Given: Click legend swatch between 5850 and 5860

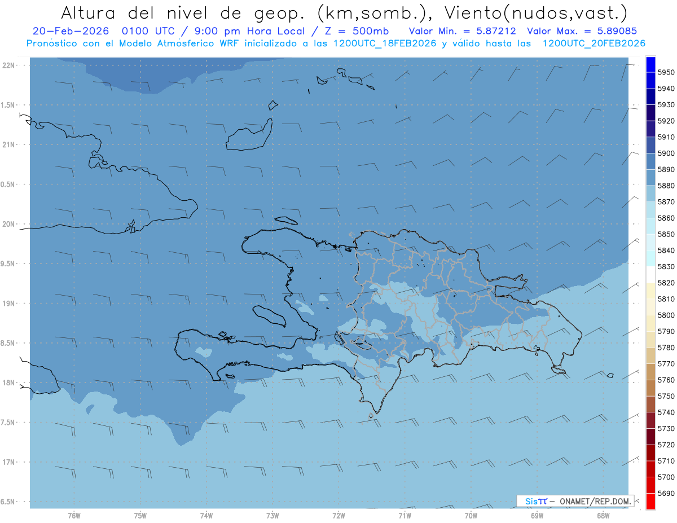Looking at the screenshot, I should click(x=650, y=226).
